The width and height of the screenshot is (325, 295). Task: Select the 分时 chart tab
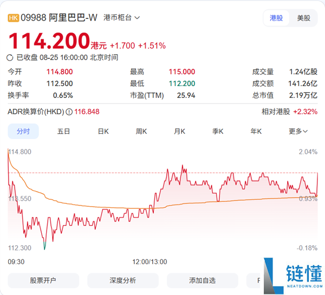(23, 132)
